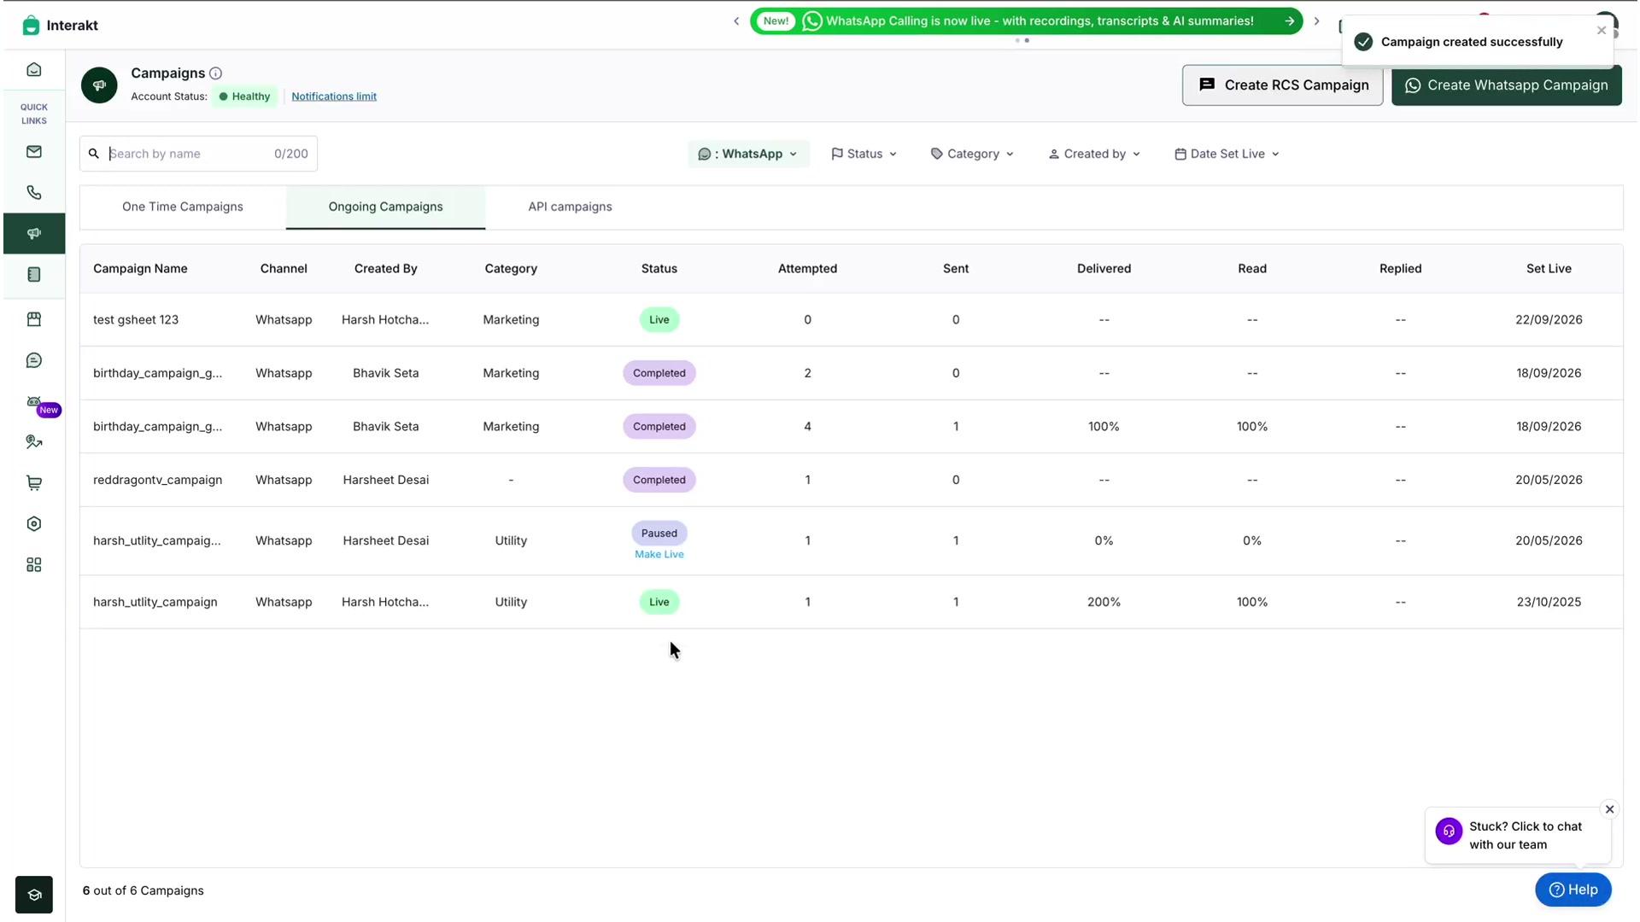Click the Delivered column header

pos(1104,268)
